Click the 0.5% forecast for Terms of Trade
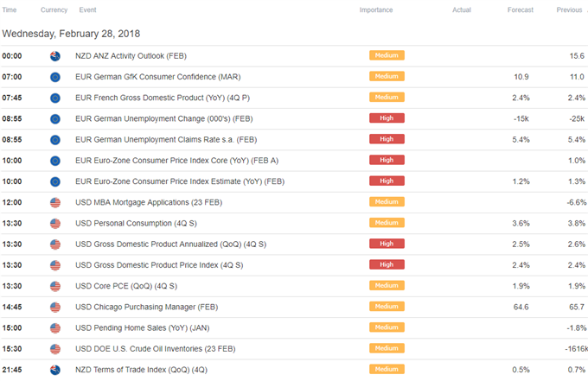Screen dimensions: 588x381 [x=521, y=370]
